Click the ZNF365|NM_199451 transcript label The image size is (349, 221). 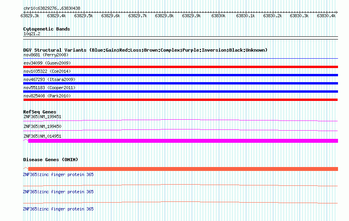[42, 117]
